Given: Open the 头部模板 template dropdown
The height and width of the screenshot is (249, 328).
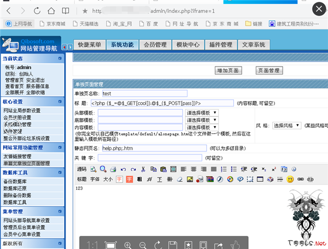Looking at the screenshot, I should point(202,112).
